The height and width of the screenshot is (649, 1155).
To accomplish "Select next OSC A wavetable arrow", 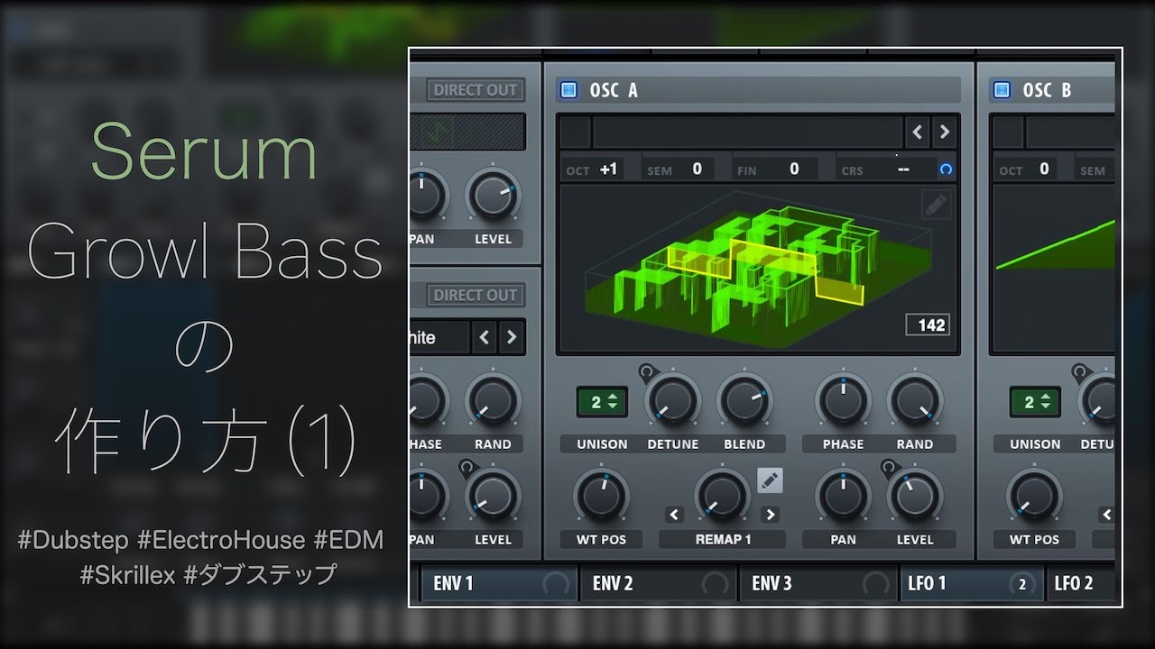I will coord(944,133).
